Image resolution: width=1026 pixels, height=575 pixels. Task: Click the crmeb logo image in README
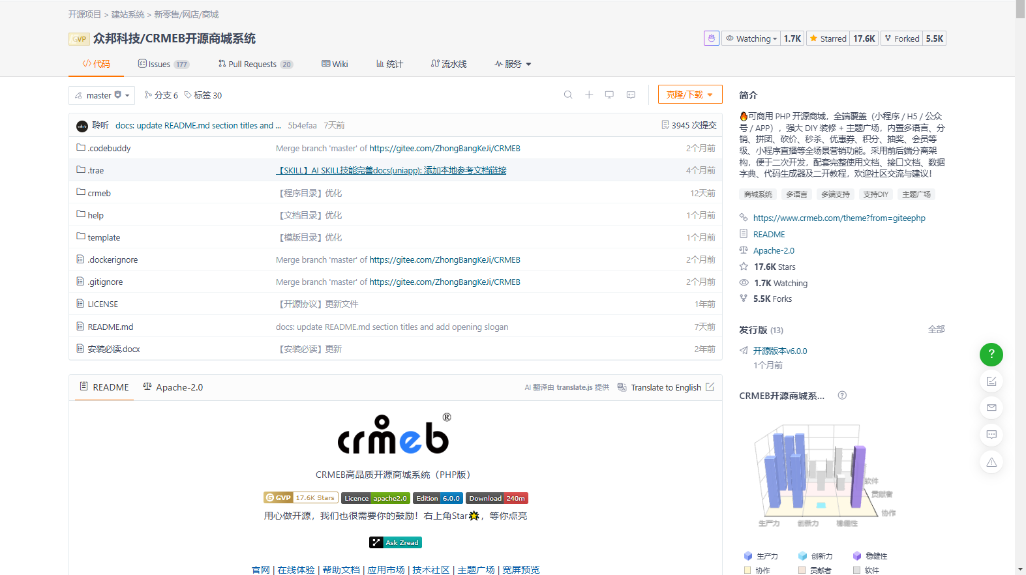(x=395, y=434)
